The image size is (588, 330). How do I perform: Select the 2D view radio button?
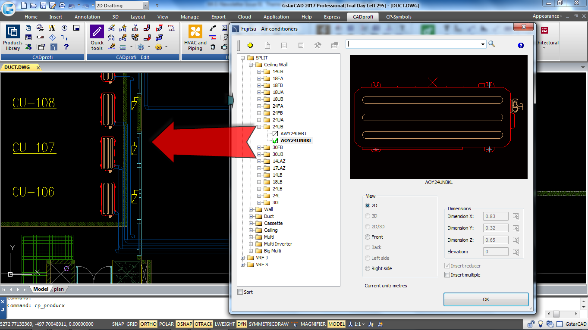pyautogui.click(x=368, y=205)
